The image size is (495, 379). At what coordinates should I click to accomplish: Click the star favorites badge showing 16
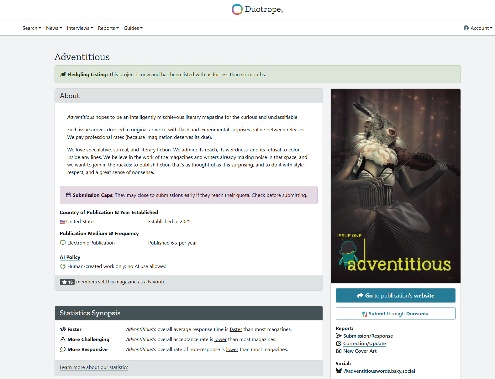67,282
